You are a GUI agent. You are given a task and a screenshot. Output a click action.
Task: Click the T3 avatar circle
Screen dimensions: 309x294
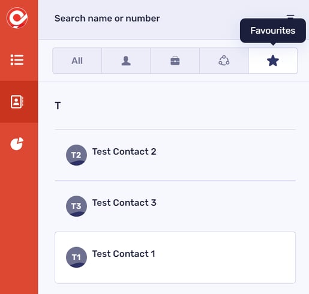76,206
